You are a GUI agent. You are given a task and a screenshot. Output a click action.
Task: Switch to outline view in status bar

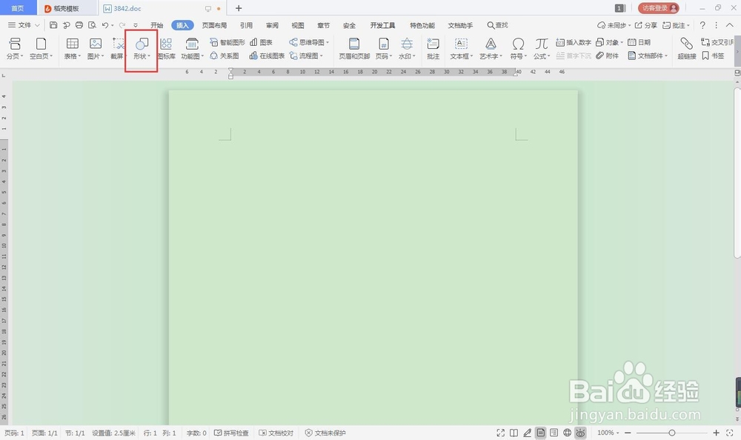point(554,433)
